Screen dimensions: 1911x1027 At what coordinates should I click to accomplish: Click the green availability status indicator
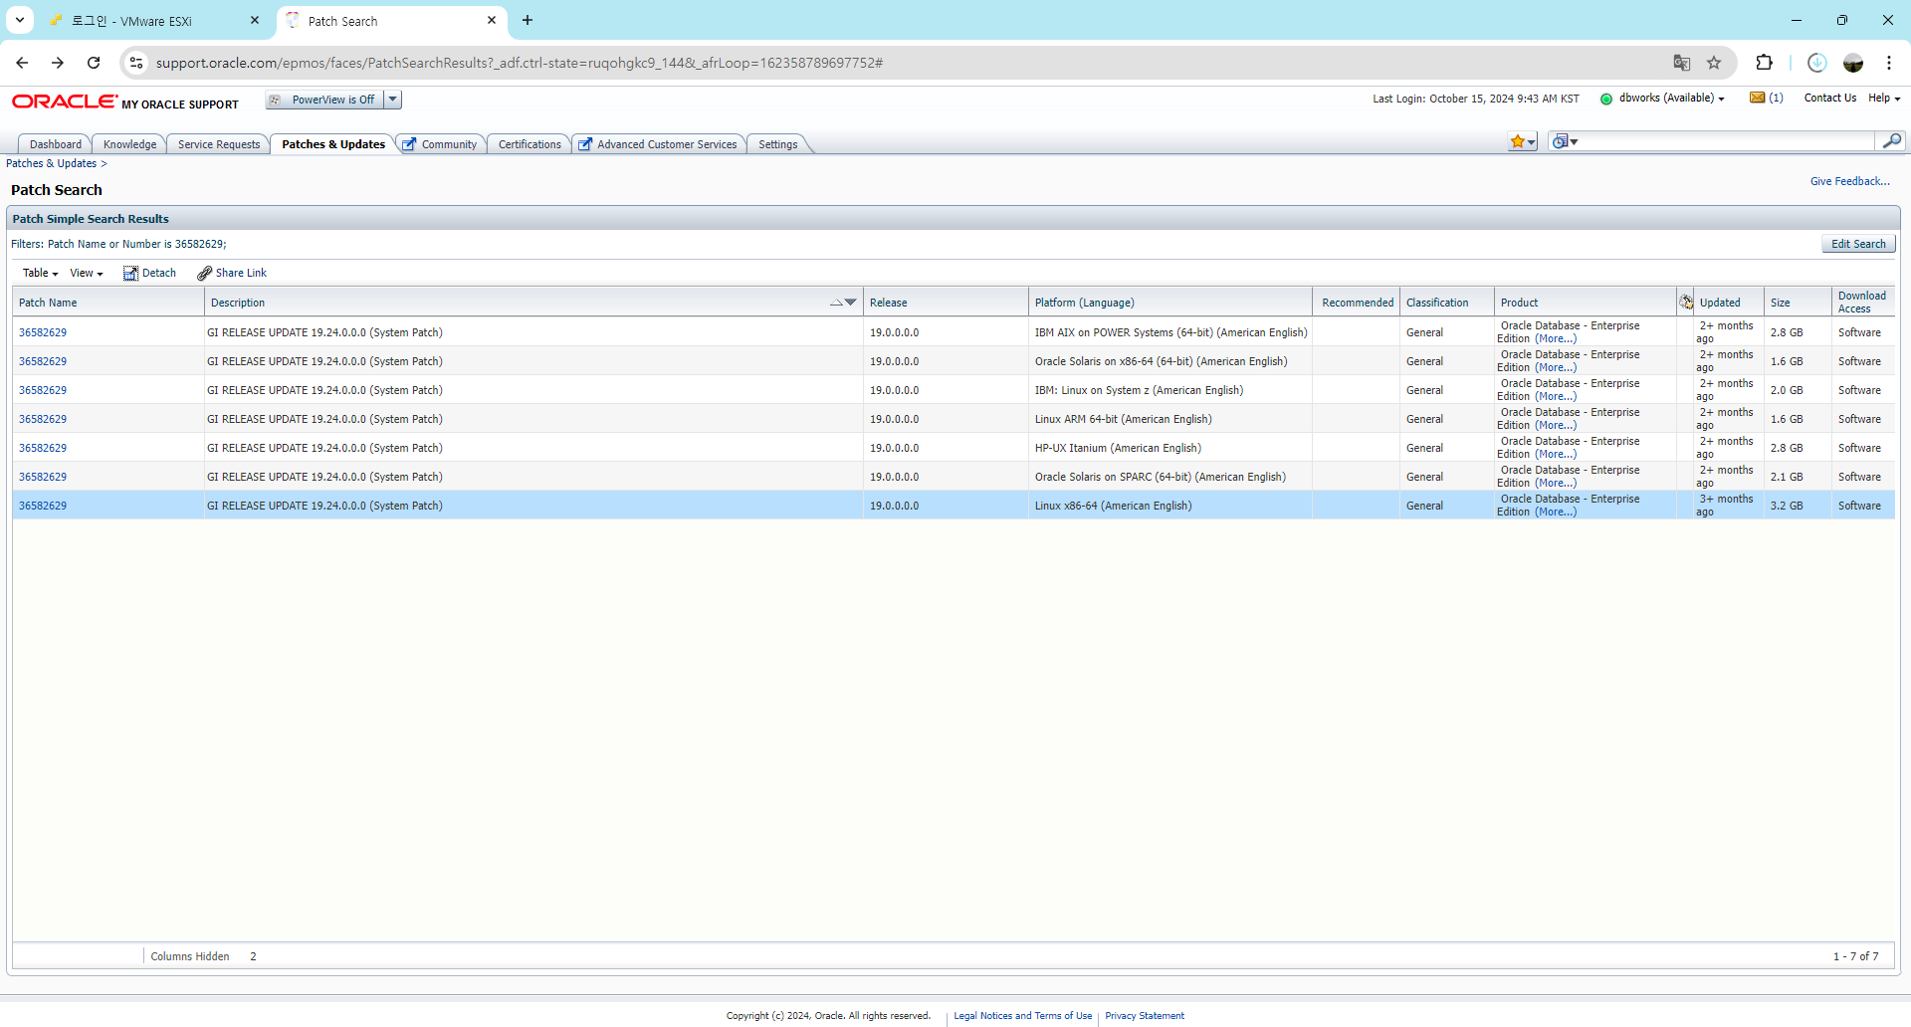[1605, 99]
